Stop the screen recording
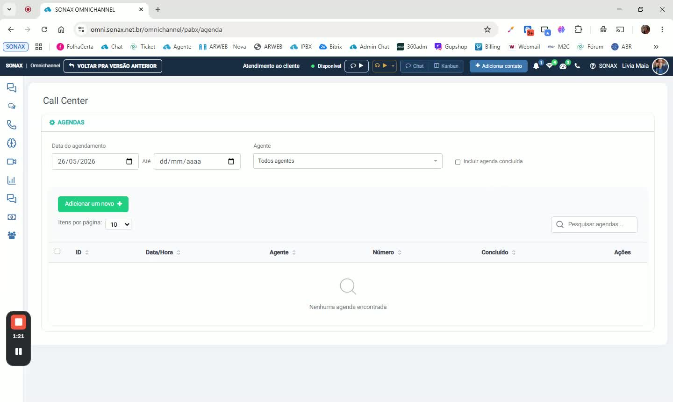This screenshot has height=402, width=673. 18,322
